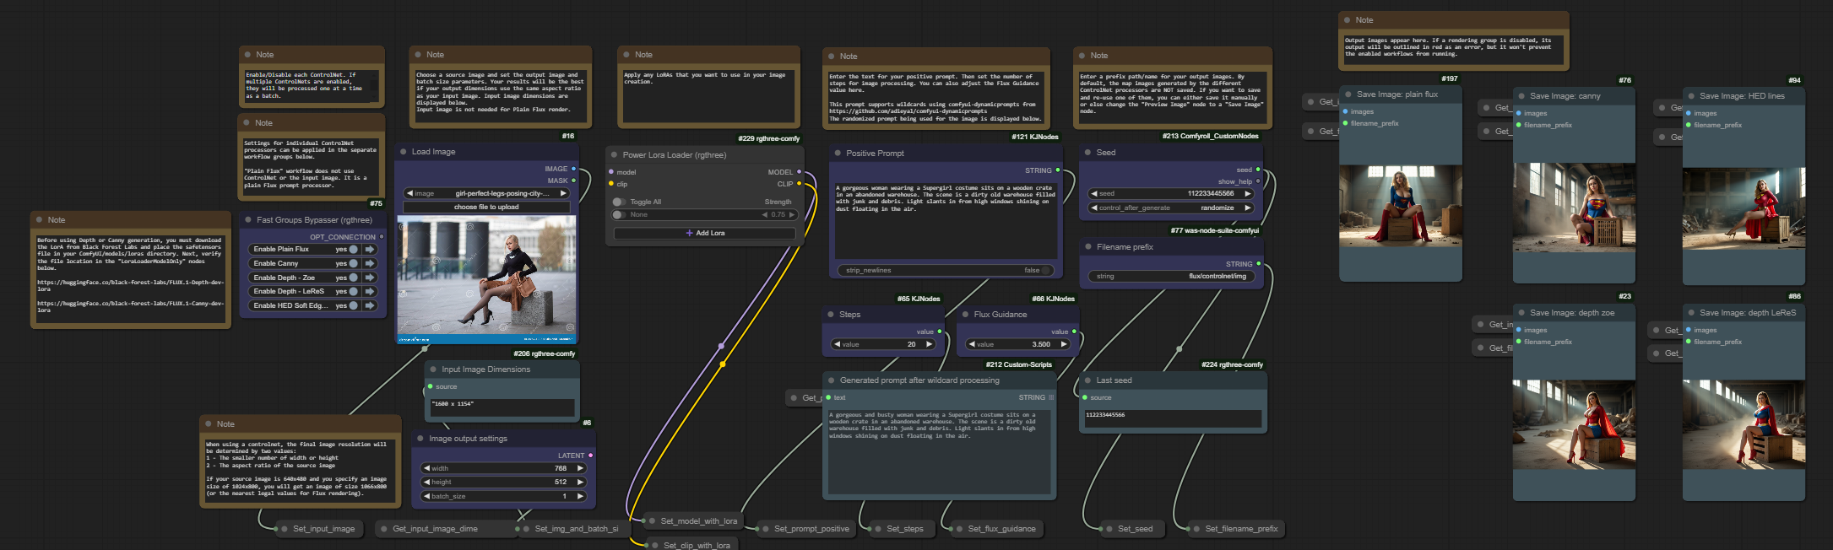Click Flux Guidance value 3.500 field
1833x550 pixels.
(1019, 344)
